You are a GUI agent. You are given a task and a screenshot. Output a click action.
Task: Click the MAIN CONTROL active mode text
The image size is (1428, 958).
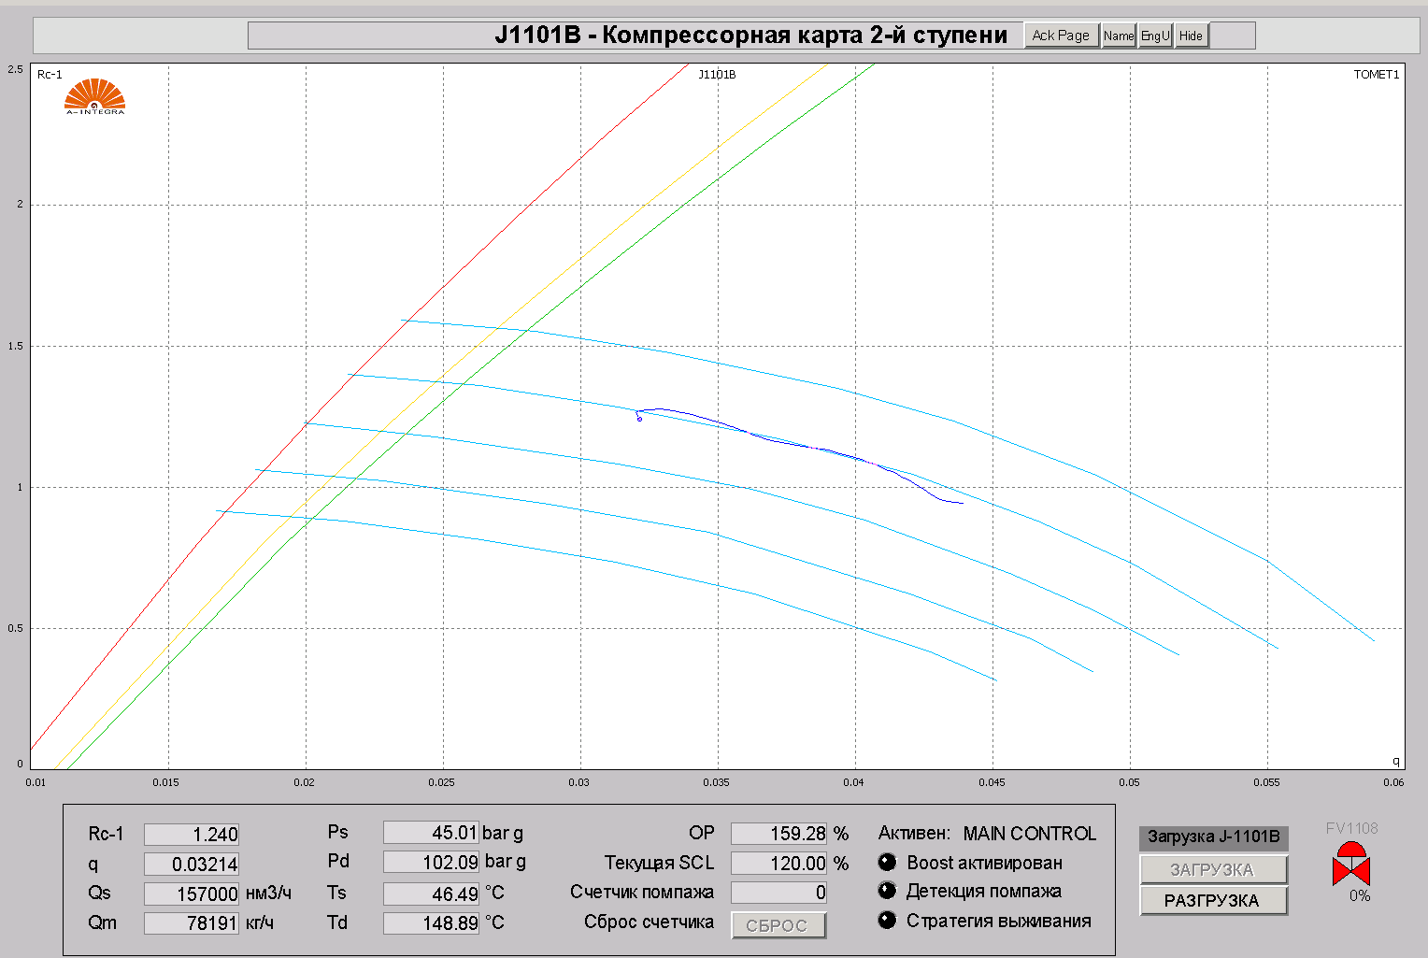(1030, 834)
